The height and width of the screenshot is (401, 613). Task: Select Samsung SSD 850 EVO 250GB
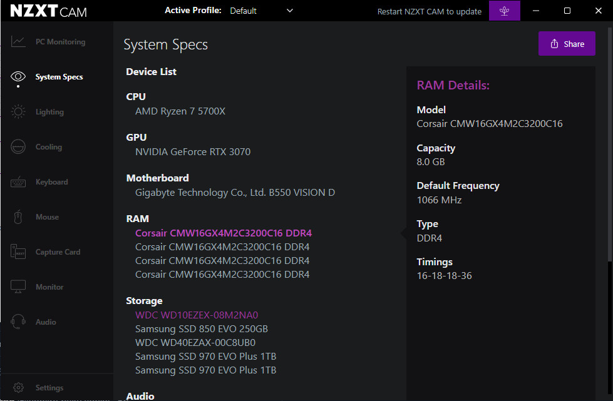202,329
